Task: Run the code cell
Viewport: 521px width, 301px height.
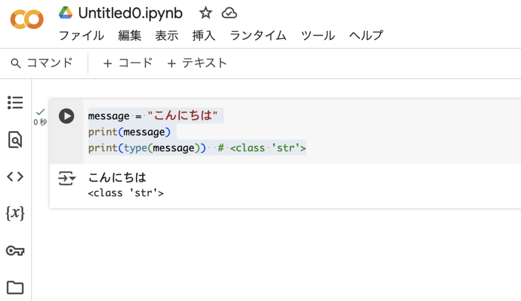Action: (x=67, y=116)
